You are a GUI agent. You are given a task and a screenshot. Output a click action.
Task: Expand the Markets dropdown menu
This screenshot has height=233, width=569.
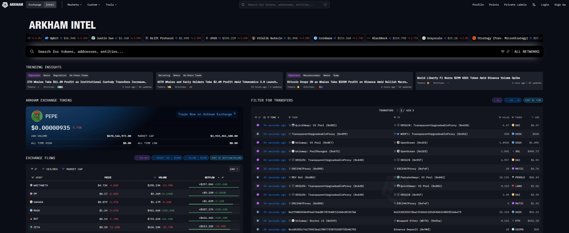[74, 5]
